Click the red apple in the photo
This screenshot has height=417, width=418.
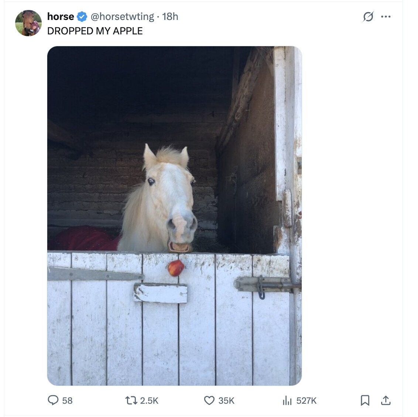(176, 268)
